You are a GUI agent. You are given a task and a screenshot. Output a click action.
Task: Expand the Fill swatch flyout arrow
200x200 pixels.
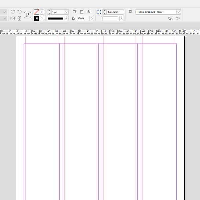(42, 12)
